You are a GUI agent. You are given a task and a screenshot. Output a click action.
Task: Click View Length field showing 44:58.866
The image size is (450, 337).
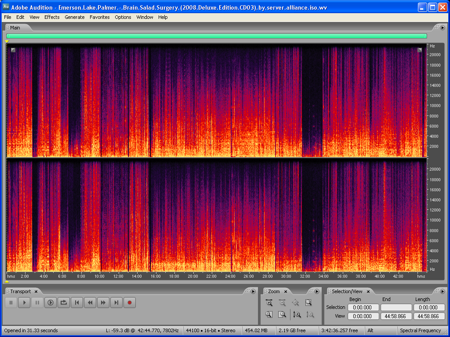click(429, 316)
